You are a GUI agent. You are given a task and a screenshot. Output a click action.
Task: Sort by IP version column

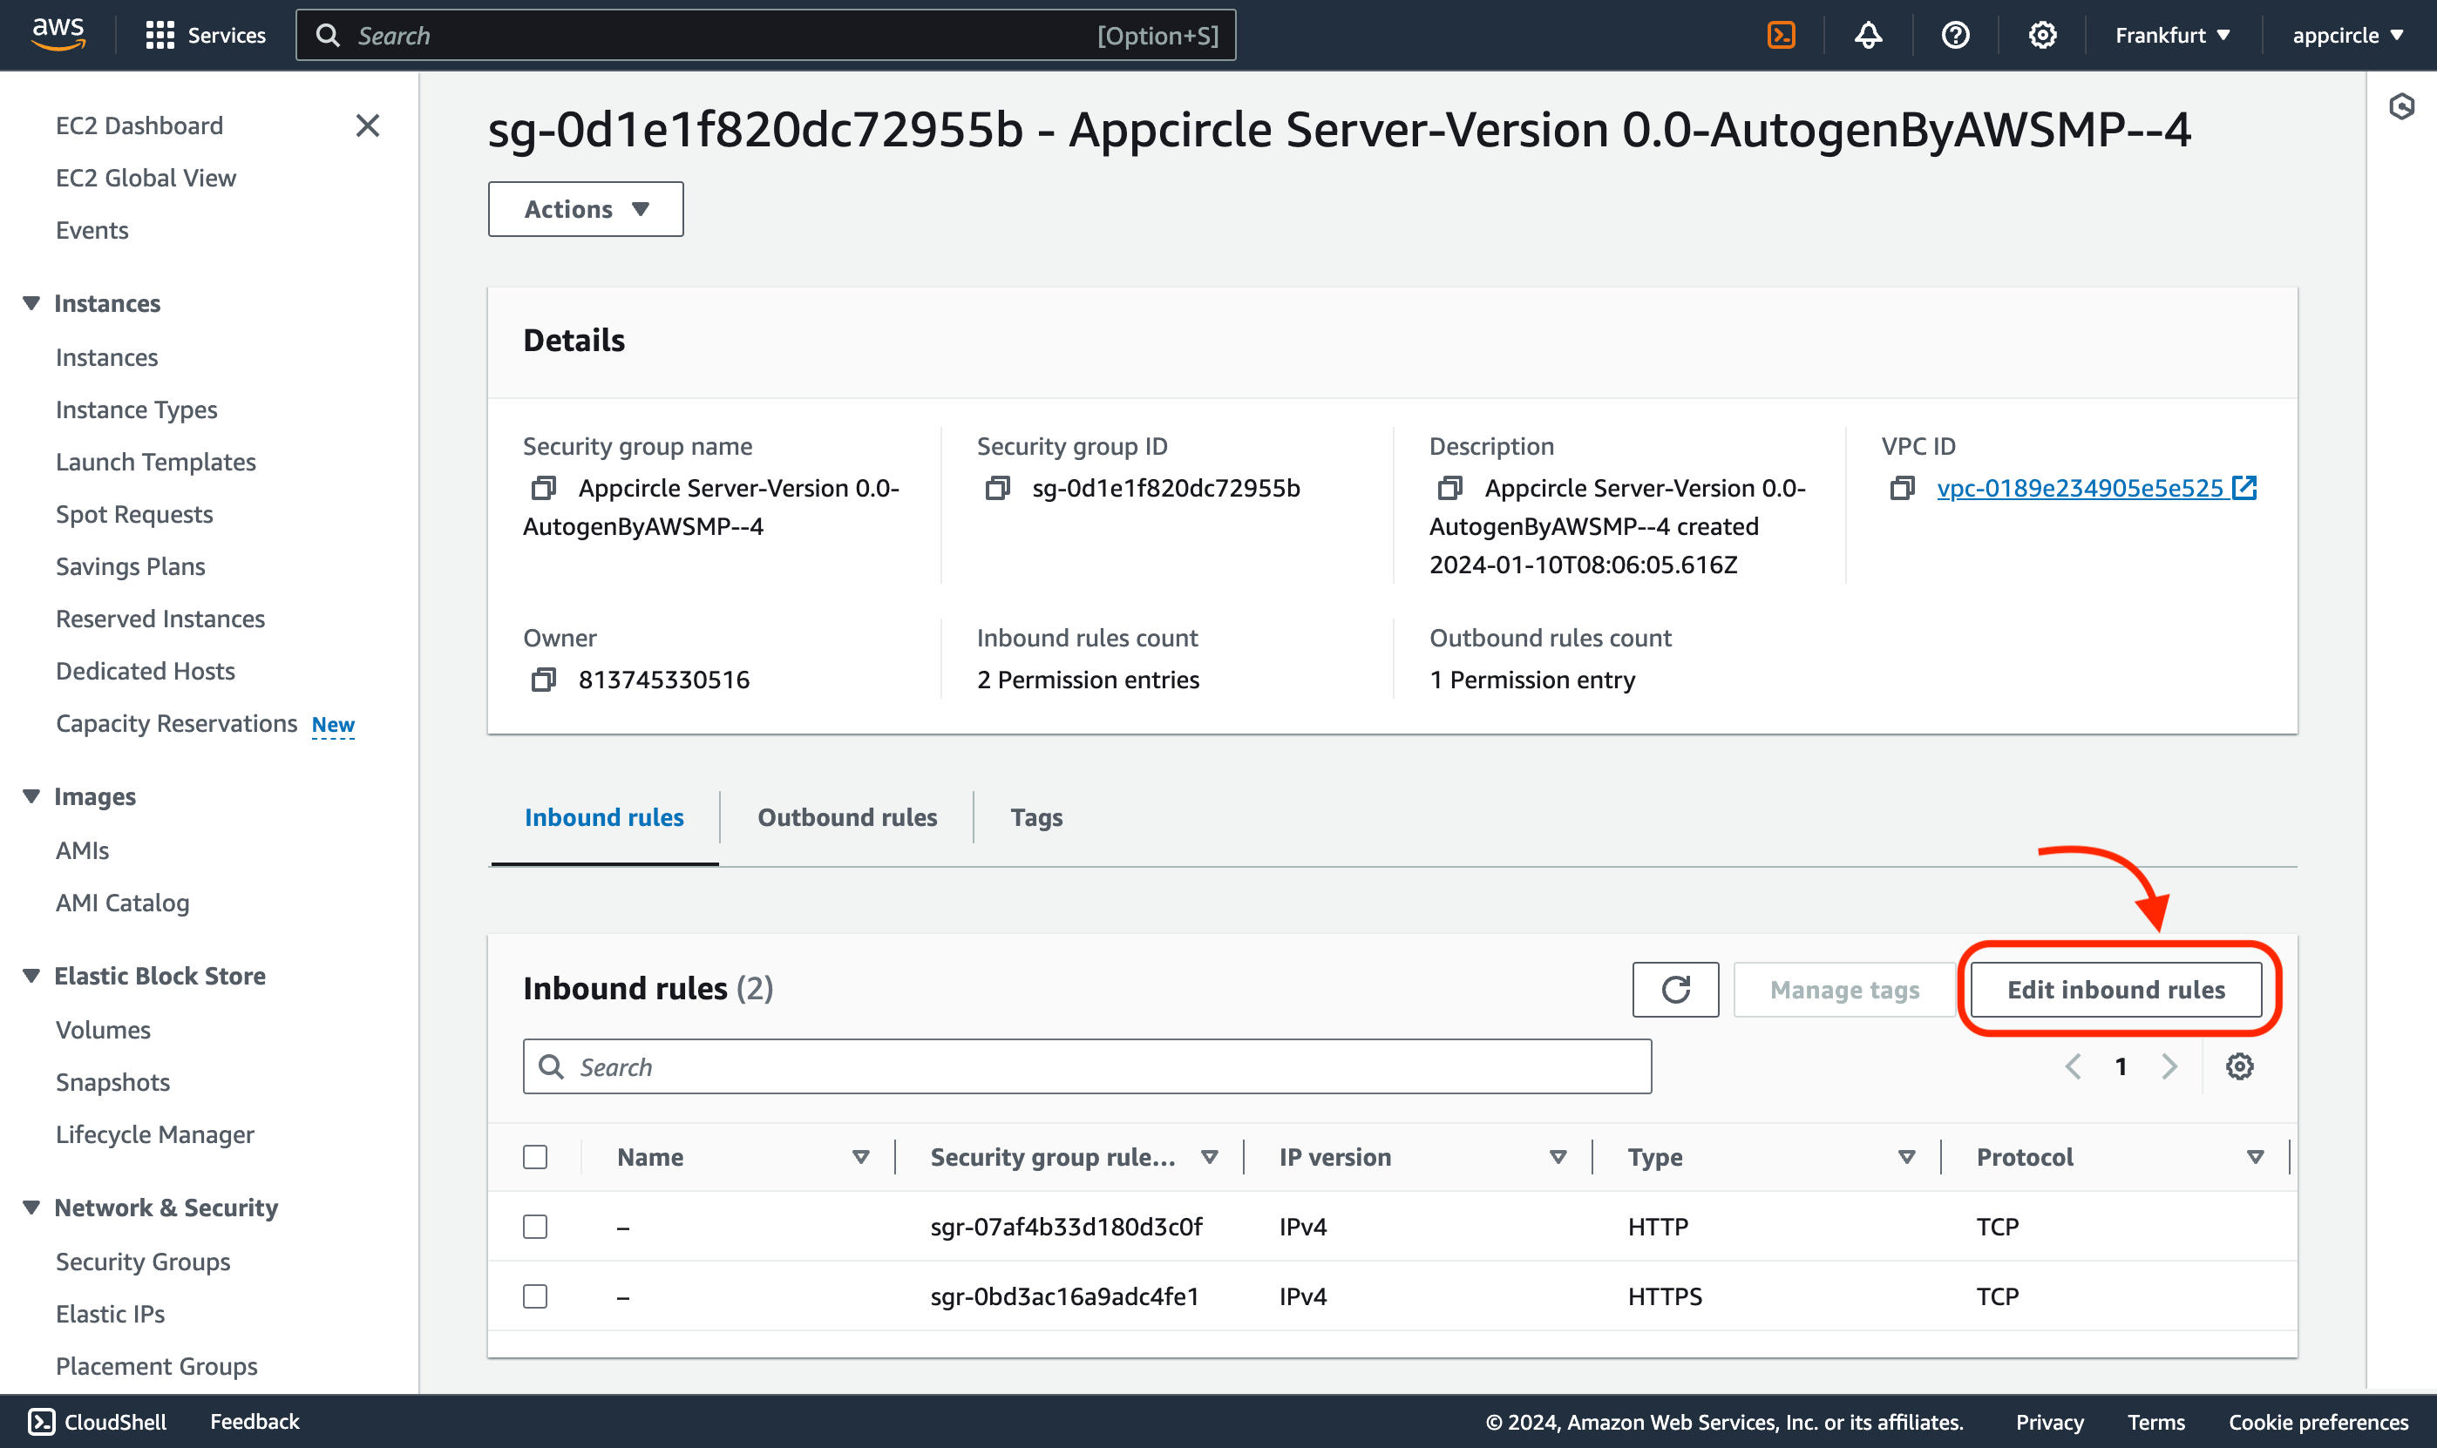(1558, 1156)
